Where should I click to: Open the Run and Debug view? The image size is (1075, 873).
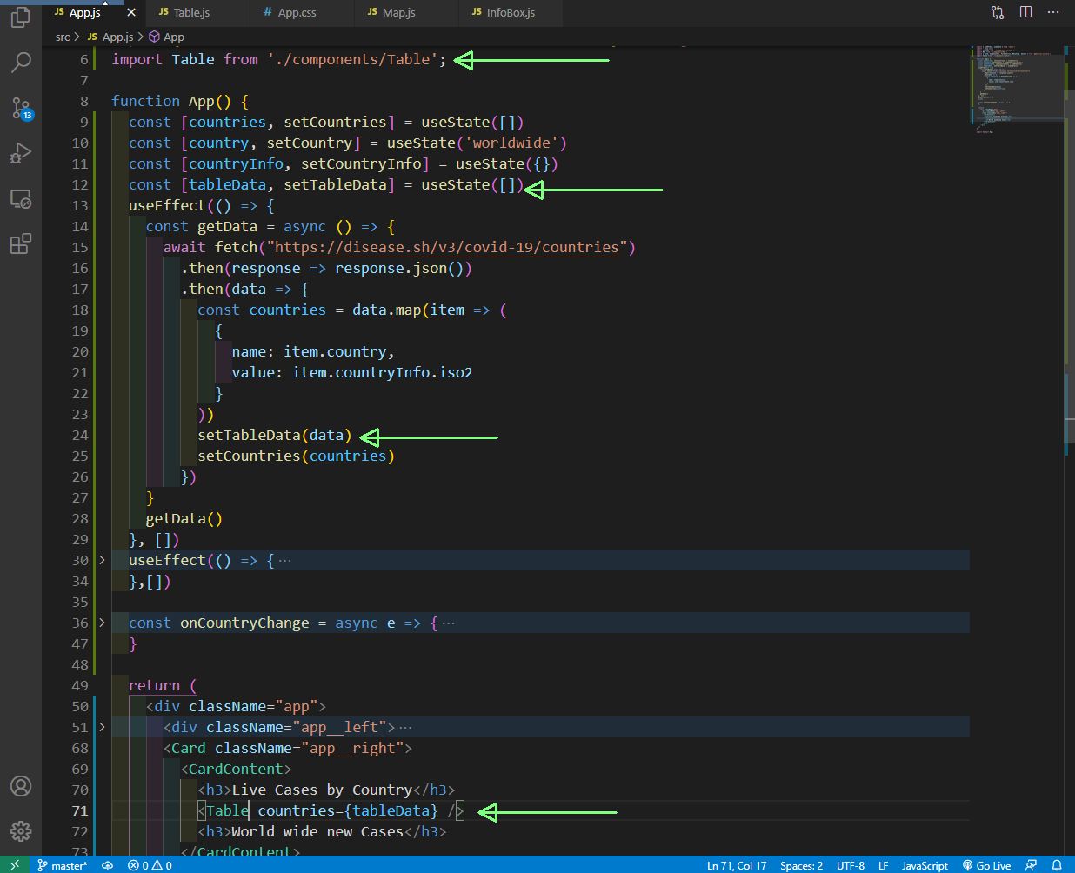[21, 153]
